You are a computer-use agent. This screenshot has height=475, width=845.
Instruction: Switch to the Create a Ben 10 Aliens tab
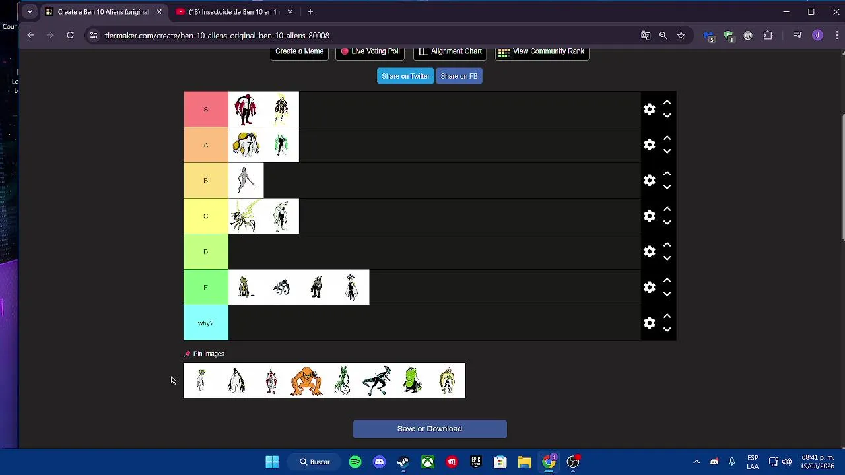pyautogui.click(x=102, y=12)
